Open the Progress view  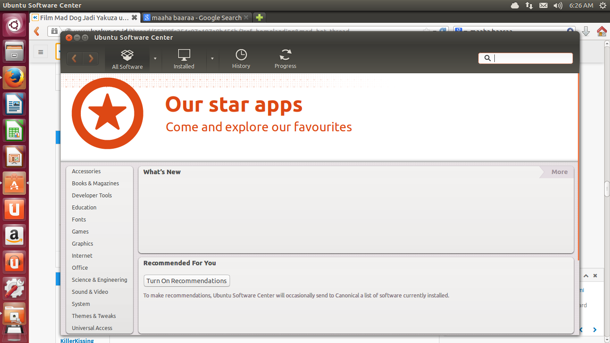(x=285, y=59)
